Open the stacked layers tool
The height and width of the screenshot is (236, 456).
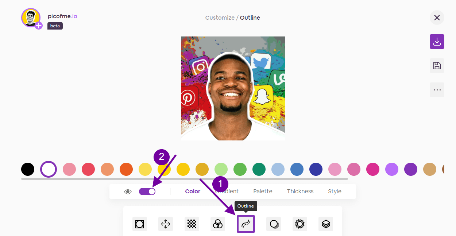pos(326,224)
